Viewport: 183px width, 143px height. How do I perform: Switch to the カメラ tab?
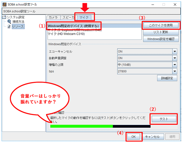[x=53, y=17]
